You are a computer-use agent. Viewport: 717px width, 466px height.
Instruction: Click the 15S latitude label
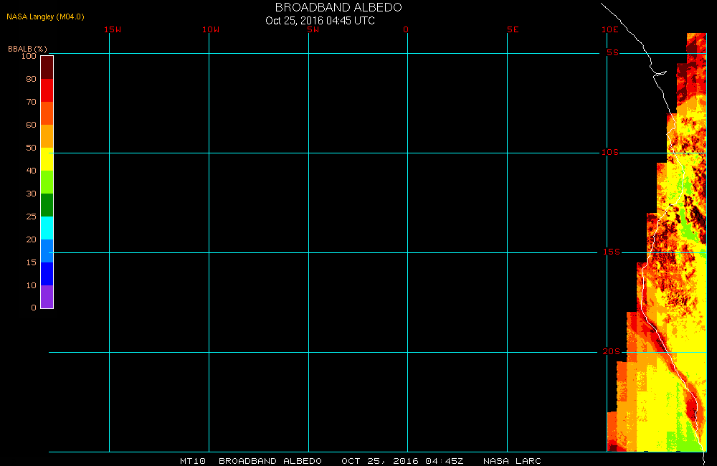pyautogui.click(x=612, y=252)
